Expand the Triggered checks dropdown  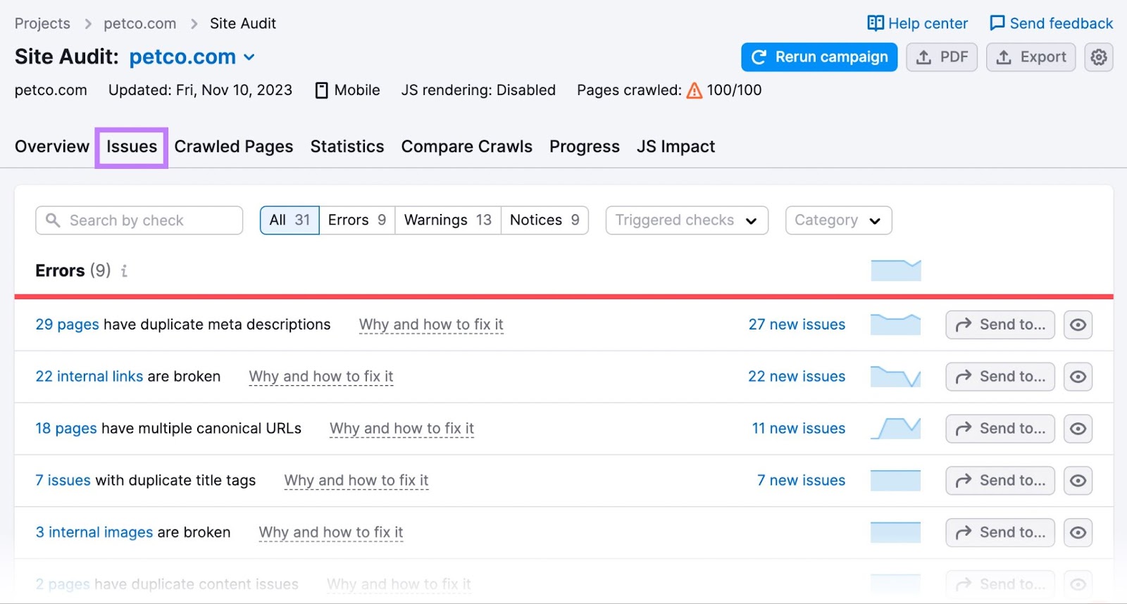686,220
